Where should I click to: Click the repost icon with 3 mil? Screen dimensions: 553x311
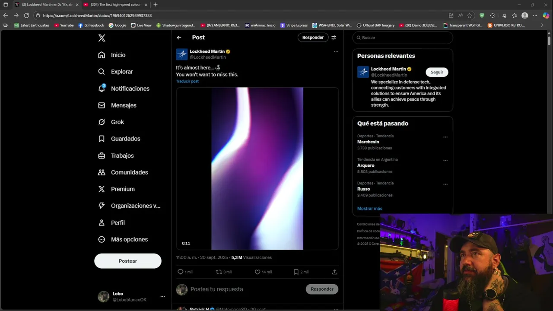tap(219, 272)
